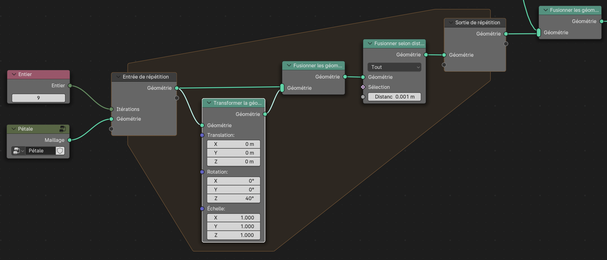Image resolution: width=607 pixels, height=260 pixels.
Task: Click the Échelle vector input socket
Action: (202, 209)
